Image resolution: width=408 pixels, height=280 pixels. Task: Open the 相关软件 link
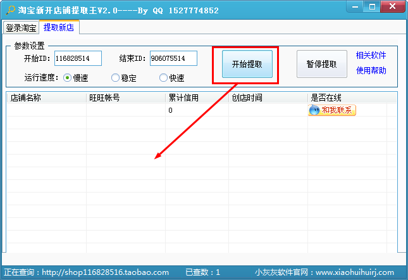pos(371,55)
